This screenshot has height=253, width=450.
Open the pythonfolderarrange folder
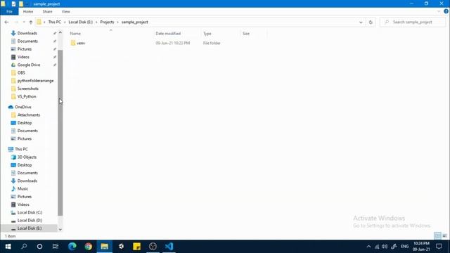click(35, 81)
